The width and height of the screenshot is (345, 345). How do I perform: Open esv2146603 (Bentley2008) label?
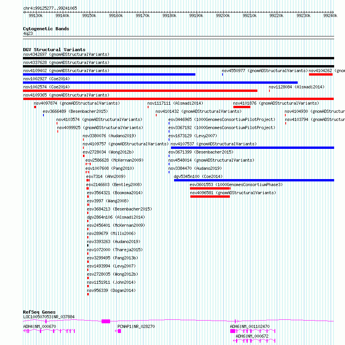tap(114, 185)
